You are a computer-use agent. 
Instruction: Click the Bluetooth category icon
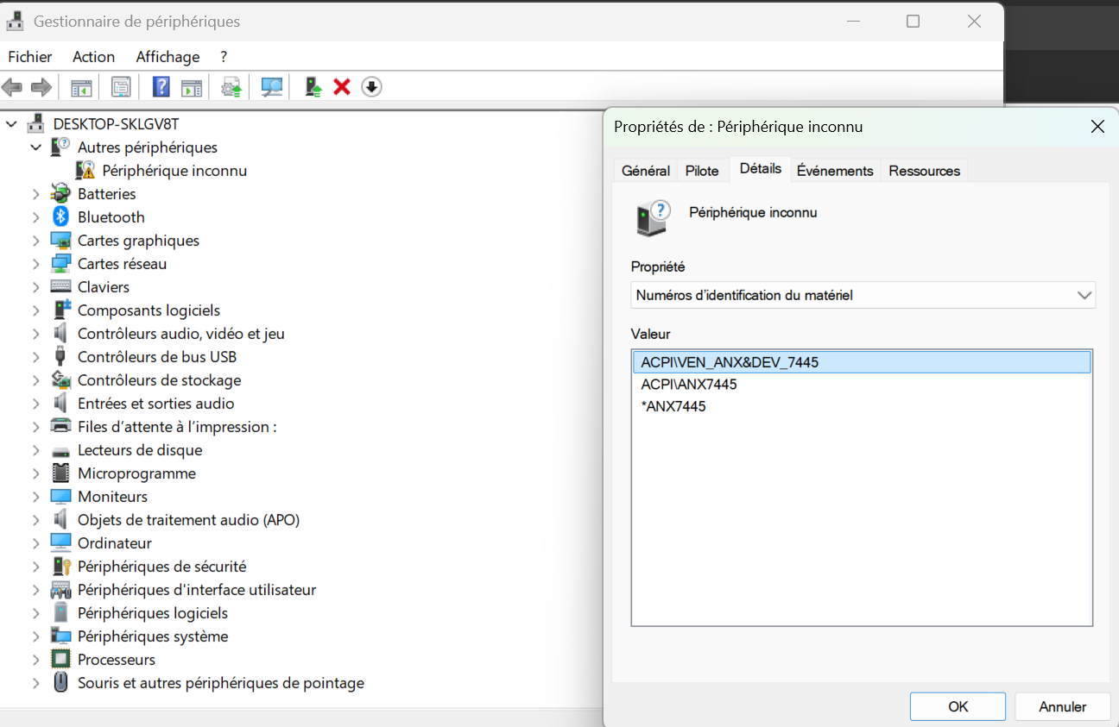[x=60, y=217]
